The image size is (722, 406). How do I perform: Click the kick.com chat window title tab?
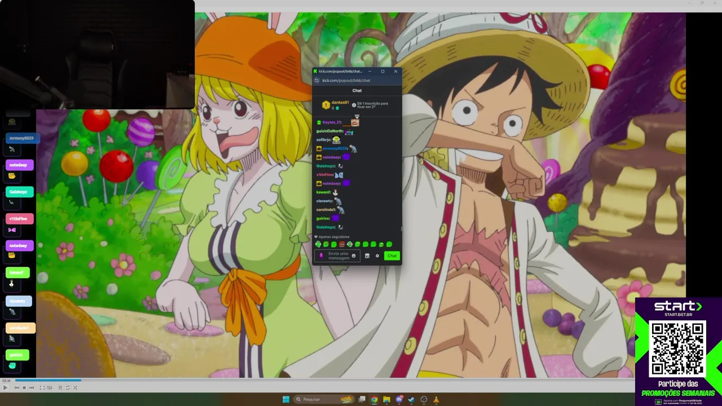[340, 71]
